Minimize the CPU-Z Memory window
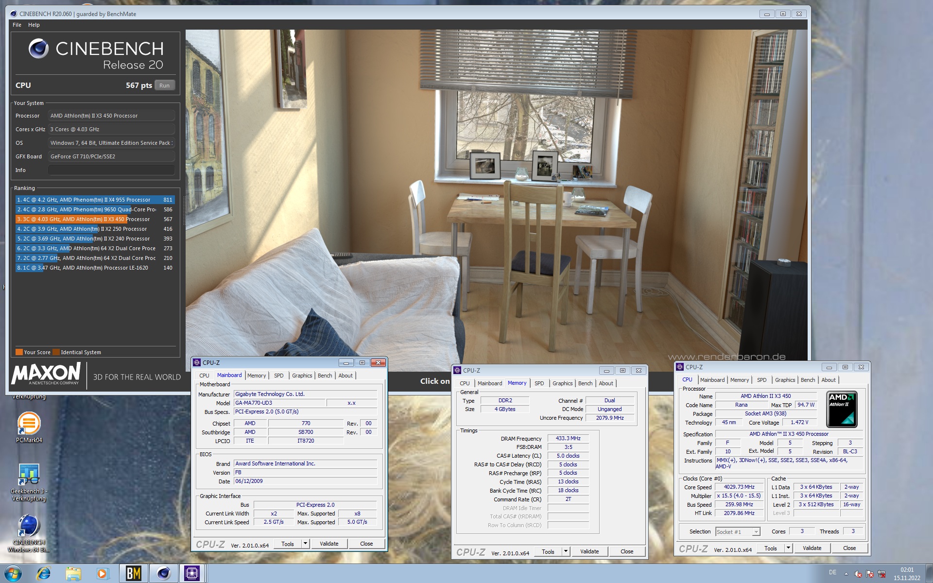The height and width of the screenshot is (583, 933). (x=606, y=370)
